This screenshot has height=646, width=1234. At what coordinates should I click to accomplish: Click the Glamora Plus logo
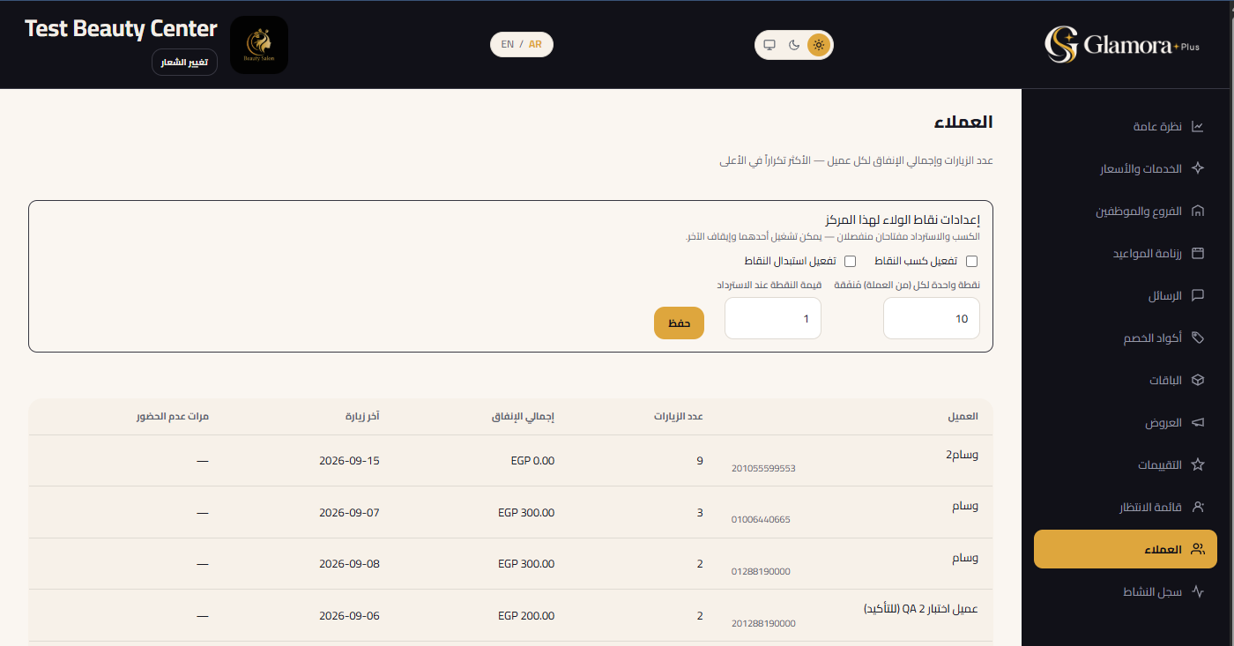tap(1121, 45)
